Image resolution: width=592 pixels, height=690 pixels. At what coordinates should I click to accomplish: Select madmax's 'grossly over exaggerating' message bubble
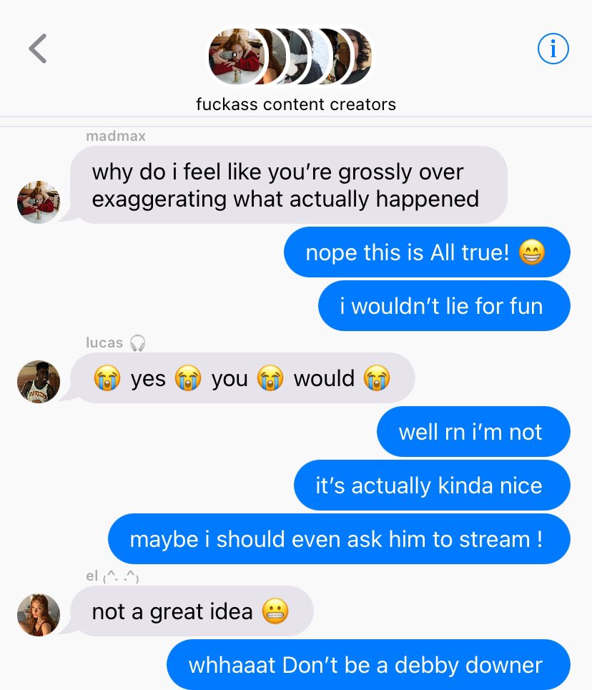[x=289, y=184]
